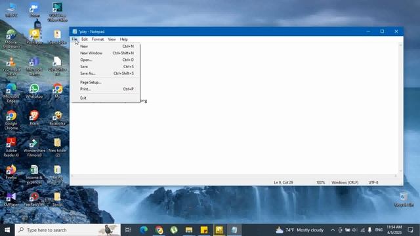This screenshot has height=236, width=420.
Task: Click the network tray icon
Action: 362,230
